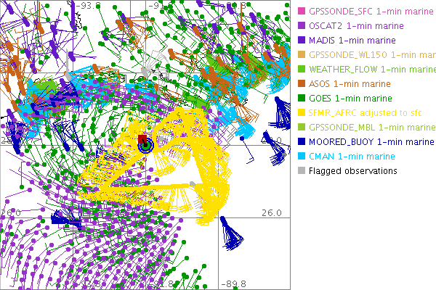Click the pink GPSSONDE_SFC legend swatch
Image resolution: width=436 pixels, height=290 pixels.
click(302, 12)
